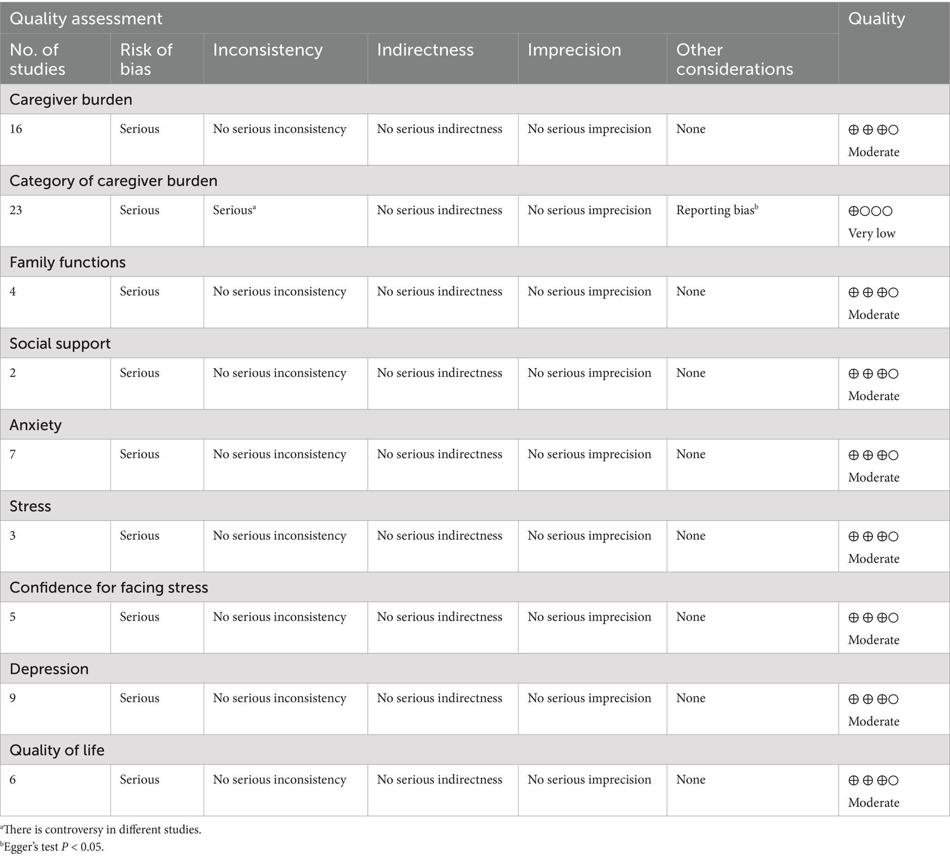The image size is (950, 857).
Task: Click the Other considerations column header
Action: click(734, 59)
